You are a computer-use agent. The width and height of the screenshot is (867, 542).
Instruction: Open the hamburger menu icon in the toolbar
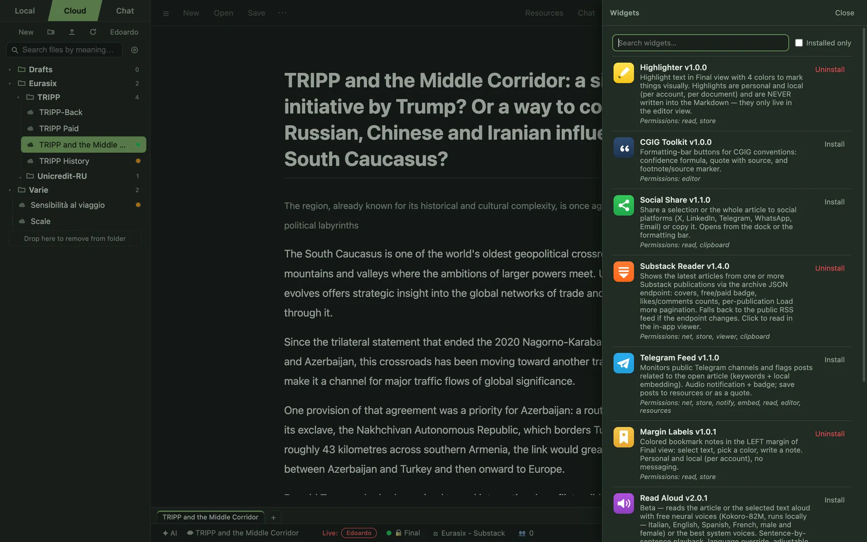(166, 14)
